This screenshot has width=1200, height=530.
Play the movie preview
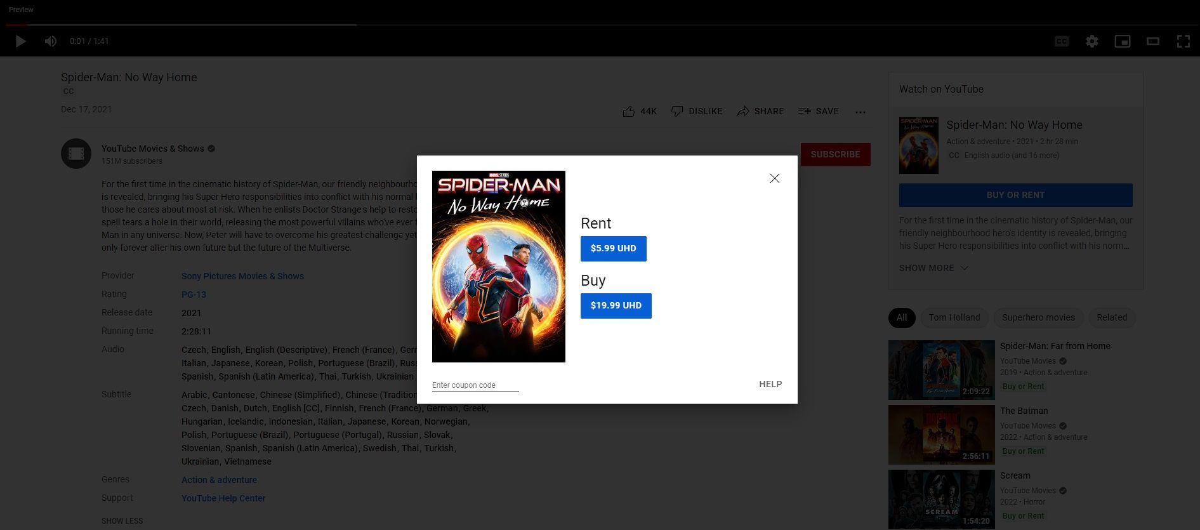(20, 41)
